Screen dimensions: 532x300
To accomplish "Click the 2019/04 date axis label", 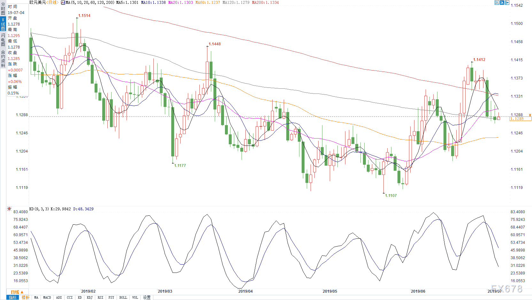I will [x=245, y=291].
